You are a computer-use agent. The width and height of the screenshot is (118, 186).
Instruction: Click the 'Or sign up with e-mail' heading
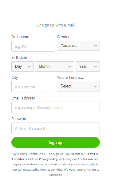point(56,25)
